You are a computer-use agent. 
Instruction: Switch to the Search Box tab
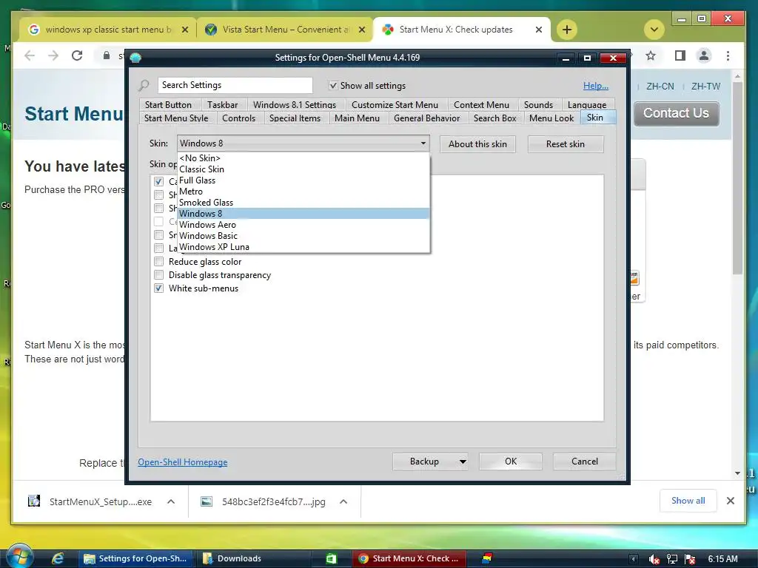tap(494, 118)
